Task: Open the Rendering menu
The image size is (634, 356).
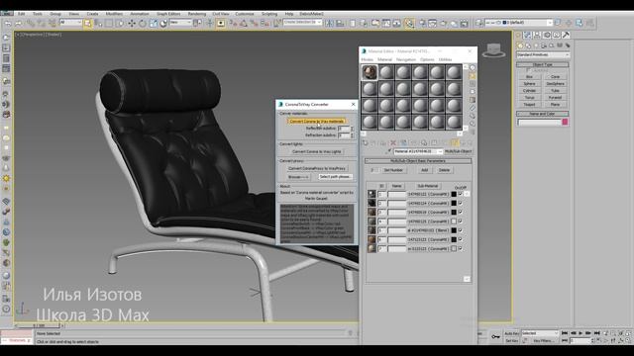Action: click(197, 14)
